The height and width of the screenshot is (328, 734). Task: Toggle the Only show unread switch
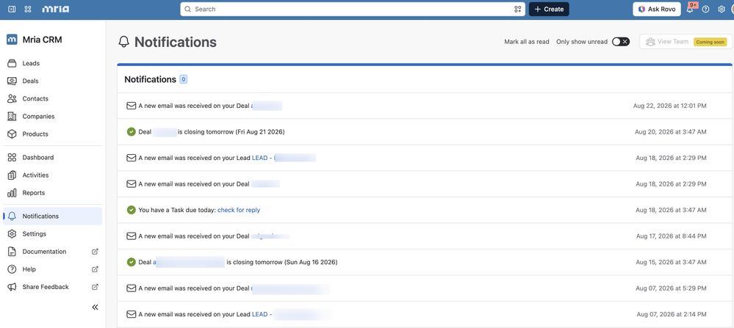click(x=621, y=42)
